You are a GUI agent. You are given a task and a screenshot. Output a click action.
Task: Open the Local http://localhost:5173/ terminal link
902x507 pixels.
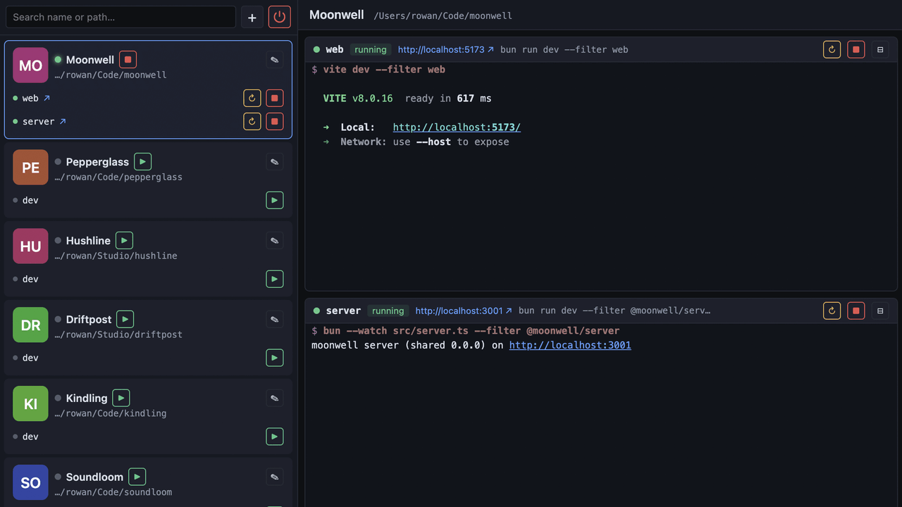click(457, 127)
